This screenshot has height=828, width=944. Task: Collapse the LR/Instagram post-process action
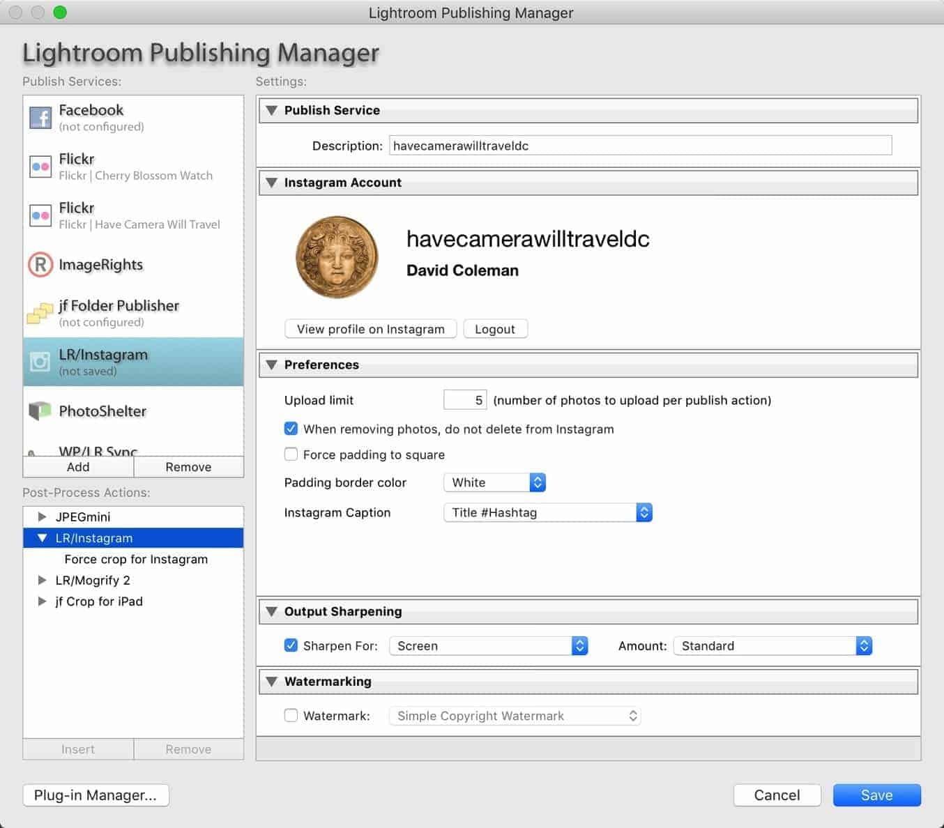42,538
